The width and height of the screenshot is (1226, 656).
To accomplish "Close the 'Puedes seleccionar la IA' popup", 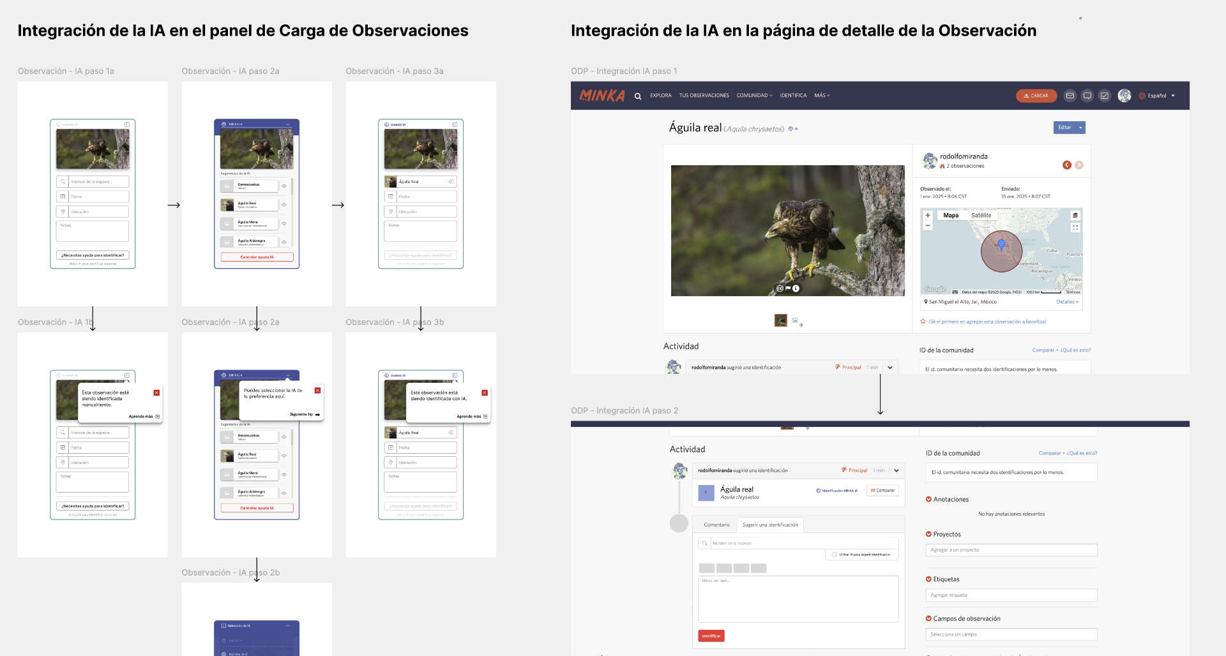I will pos(317,390).
